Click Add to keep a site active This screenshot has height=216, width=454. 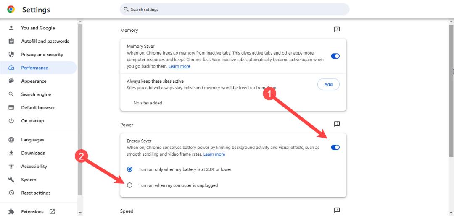[328, 84]
